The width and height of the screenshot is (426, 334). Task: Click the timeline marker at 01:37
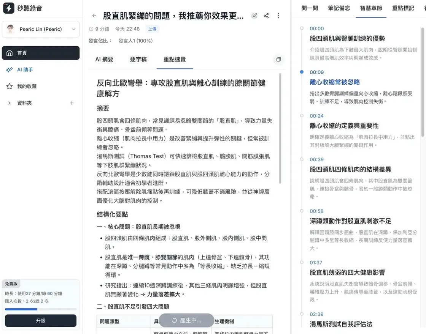pyautogui.click(x=302, y=262)
